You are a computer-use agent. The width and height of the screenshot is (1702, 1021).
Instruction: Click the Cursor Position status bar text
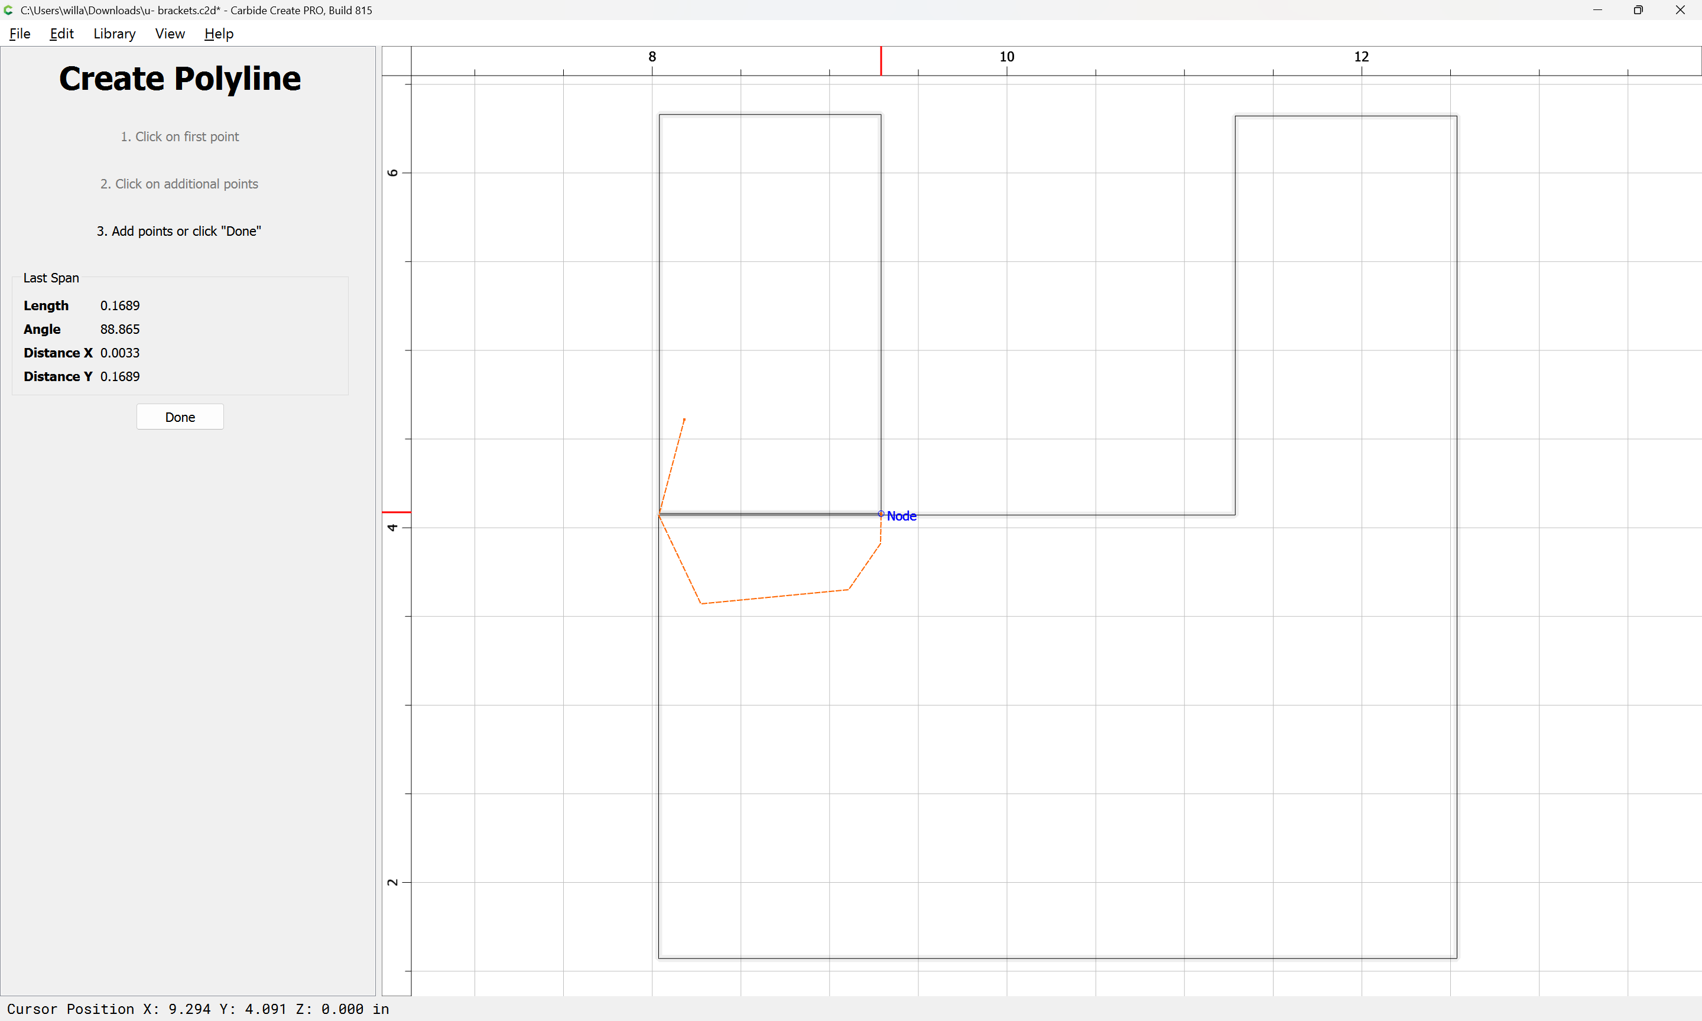point(198,1009)
